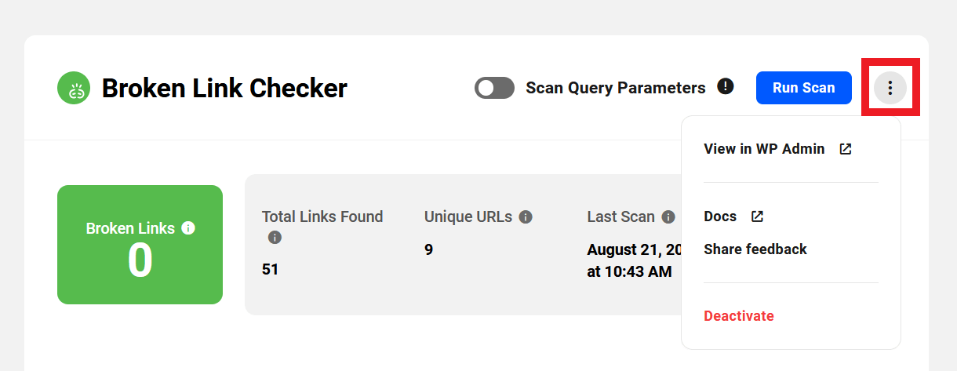The image size is (957, 371).
Task: Click the green Broken Link Checker logo
Action: click(75, 88)
